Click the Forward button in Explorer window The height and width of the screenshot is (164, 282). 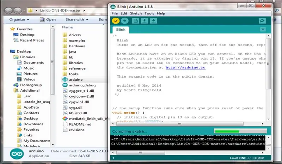click(18, 11)
